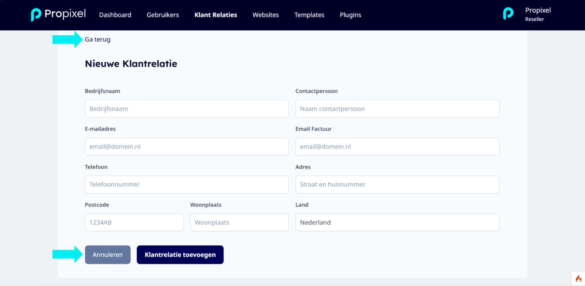Click the Land label
Image resolution: width=585 pixels, height=286 pixels.
pos(302,205)
